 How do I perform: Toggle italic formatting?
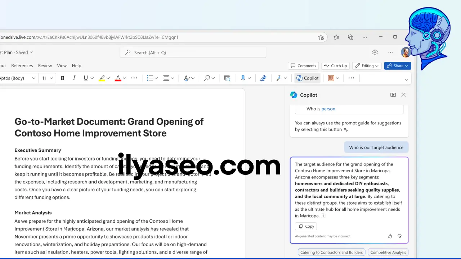(74, 78)
